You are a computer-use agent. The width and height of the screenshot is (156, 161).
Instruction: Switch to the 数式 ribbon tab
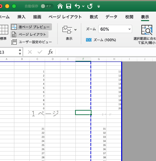pyautogui.click(x=94, y=17)
